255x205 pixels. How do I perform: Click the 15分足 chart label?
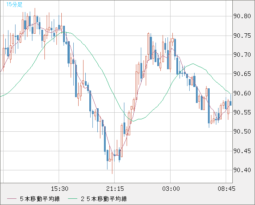click(14, 4)
